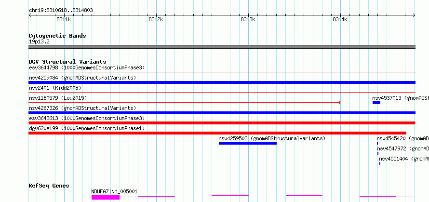Click the esv3643613 variant label

tap(87, 118)
